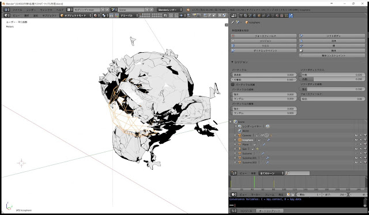Open the Global orientation dropdown
The height and width of the screenshot is (215, 369).
tap(129, 16)
